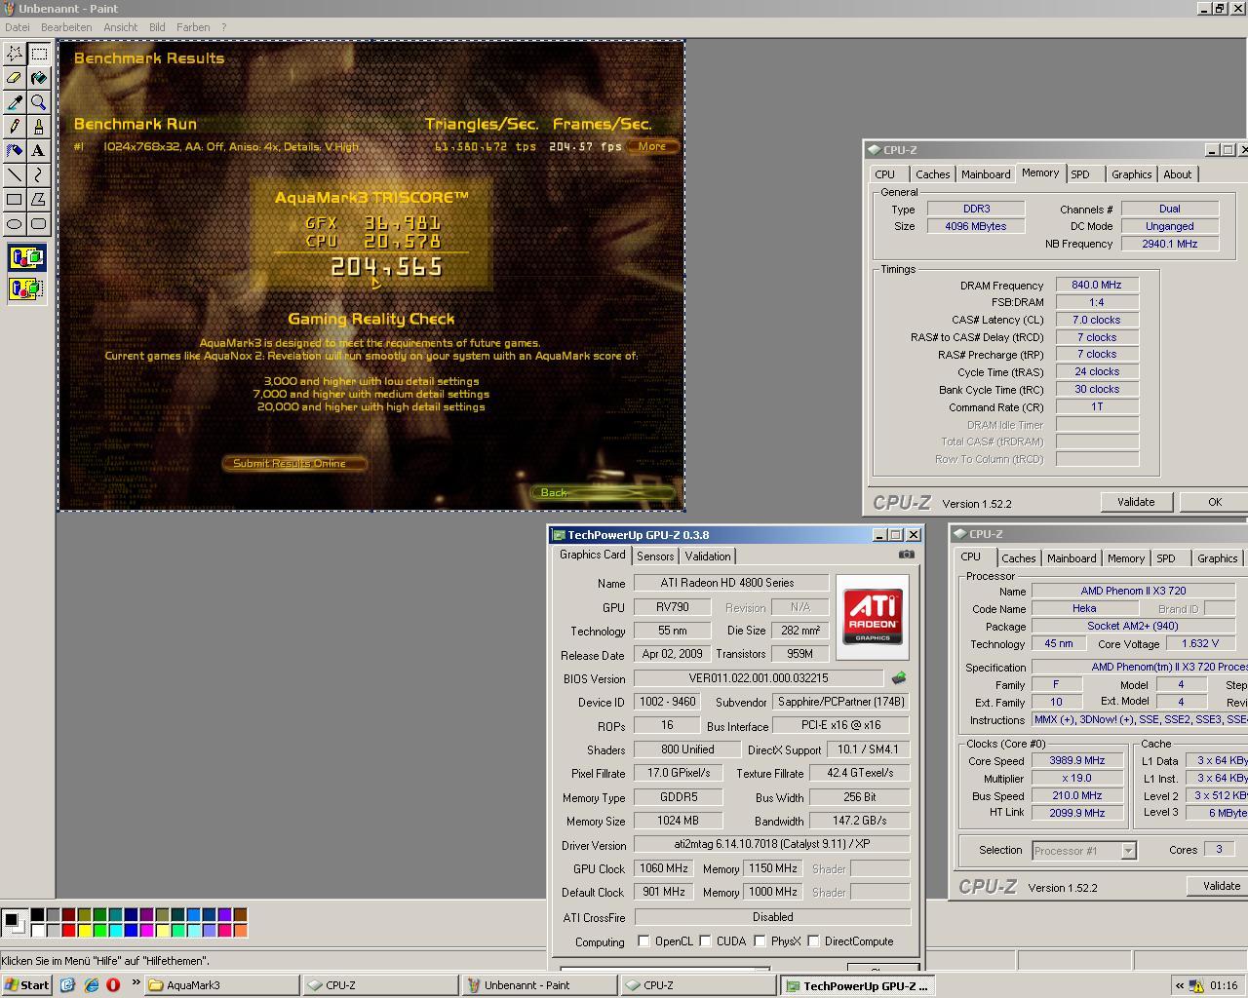Choose the Rounded Rectangle tool in Paint

[x=39, y=224]
